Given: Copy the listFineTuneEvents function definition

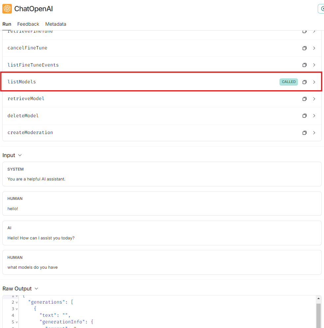Looking at the screenshot, I should click(x=304, y=65).
